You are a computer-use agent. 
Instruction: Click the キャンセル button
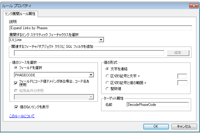coord(184,126)
